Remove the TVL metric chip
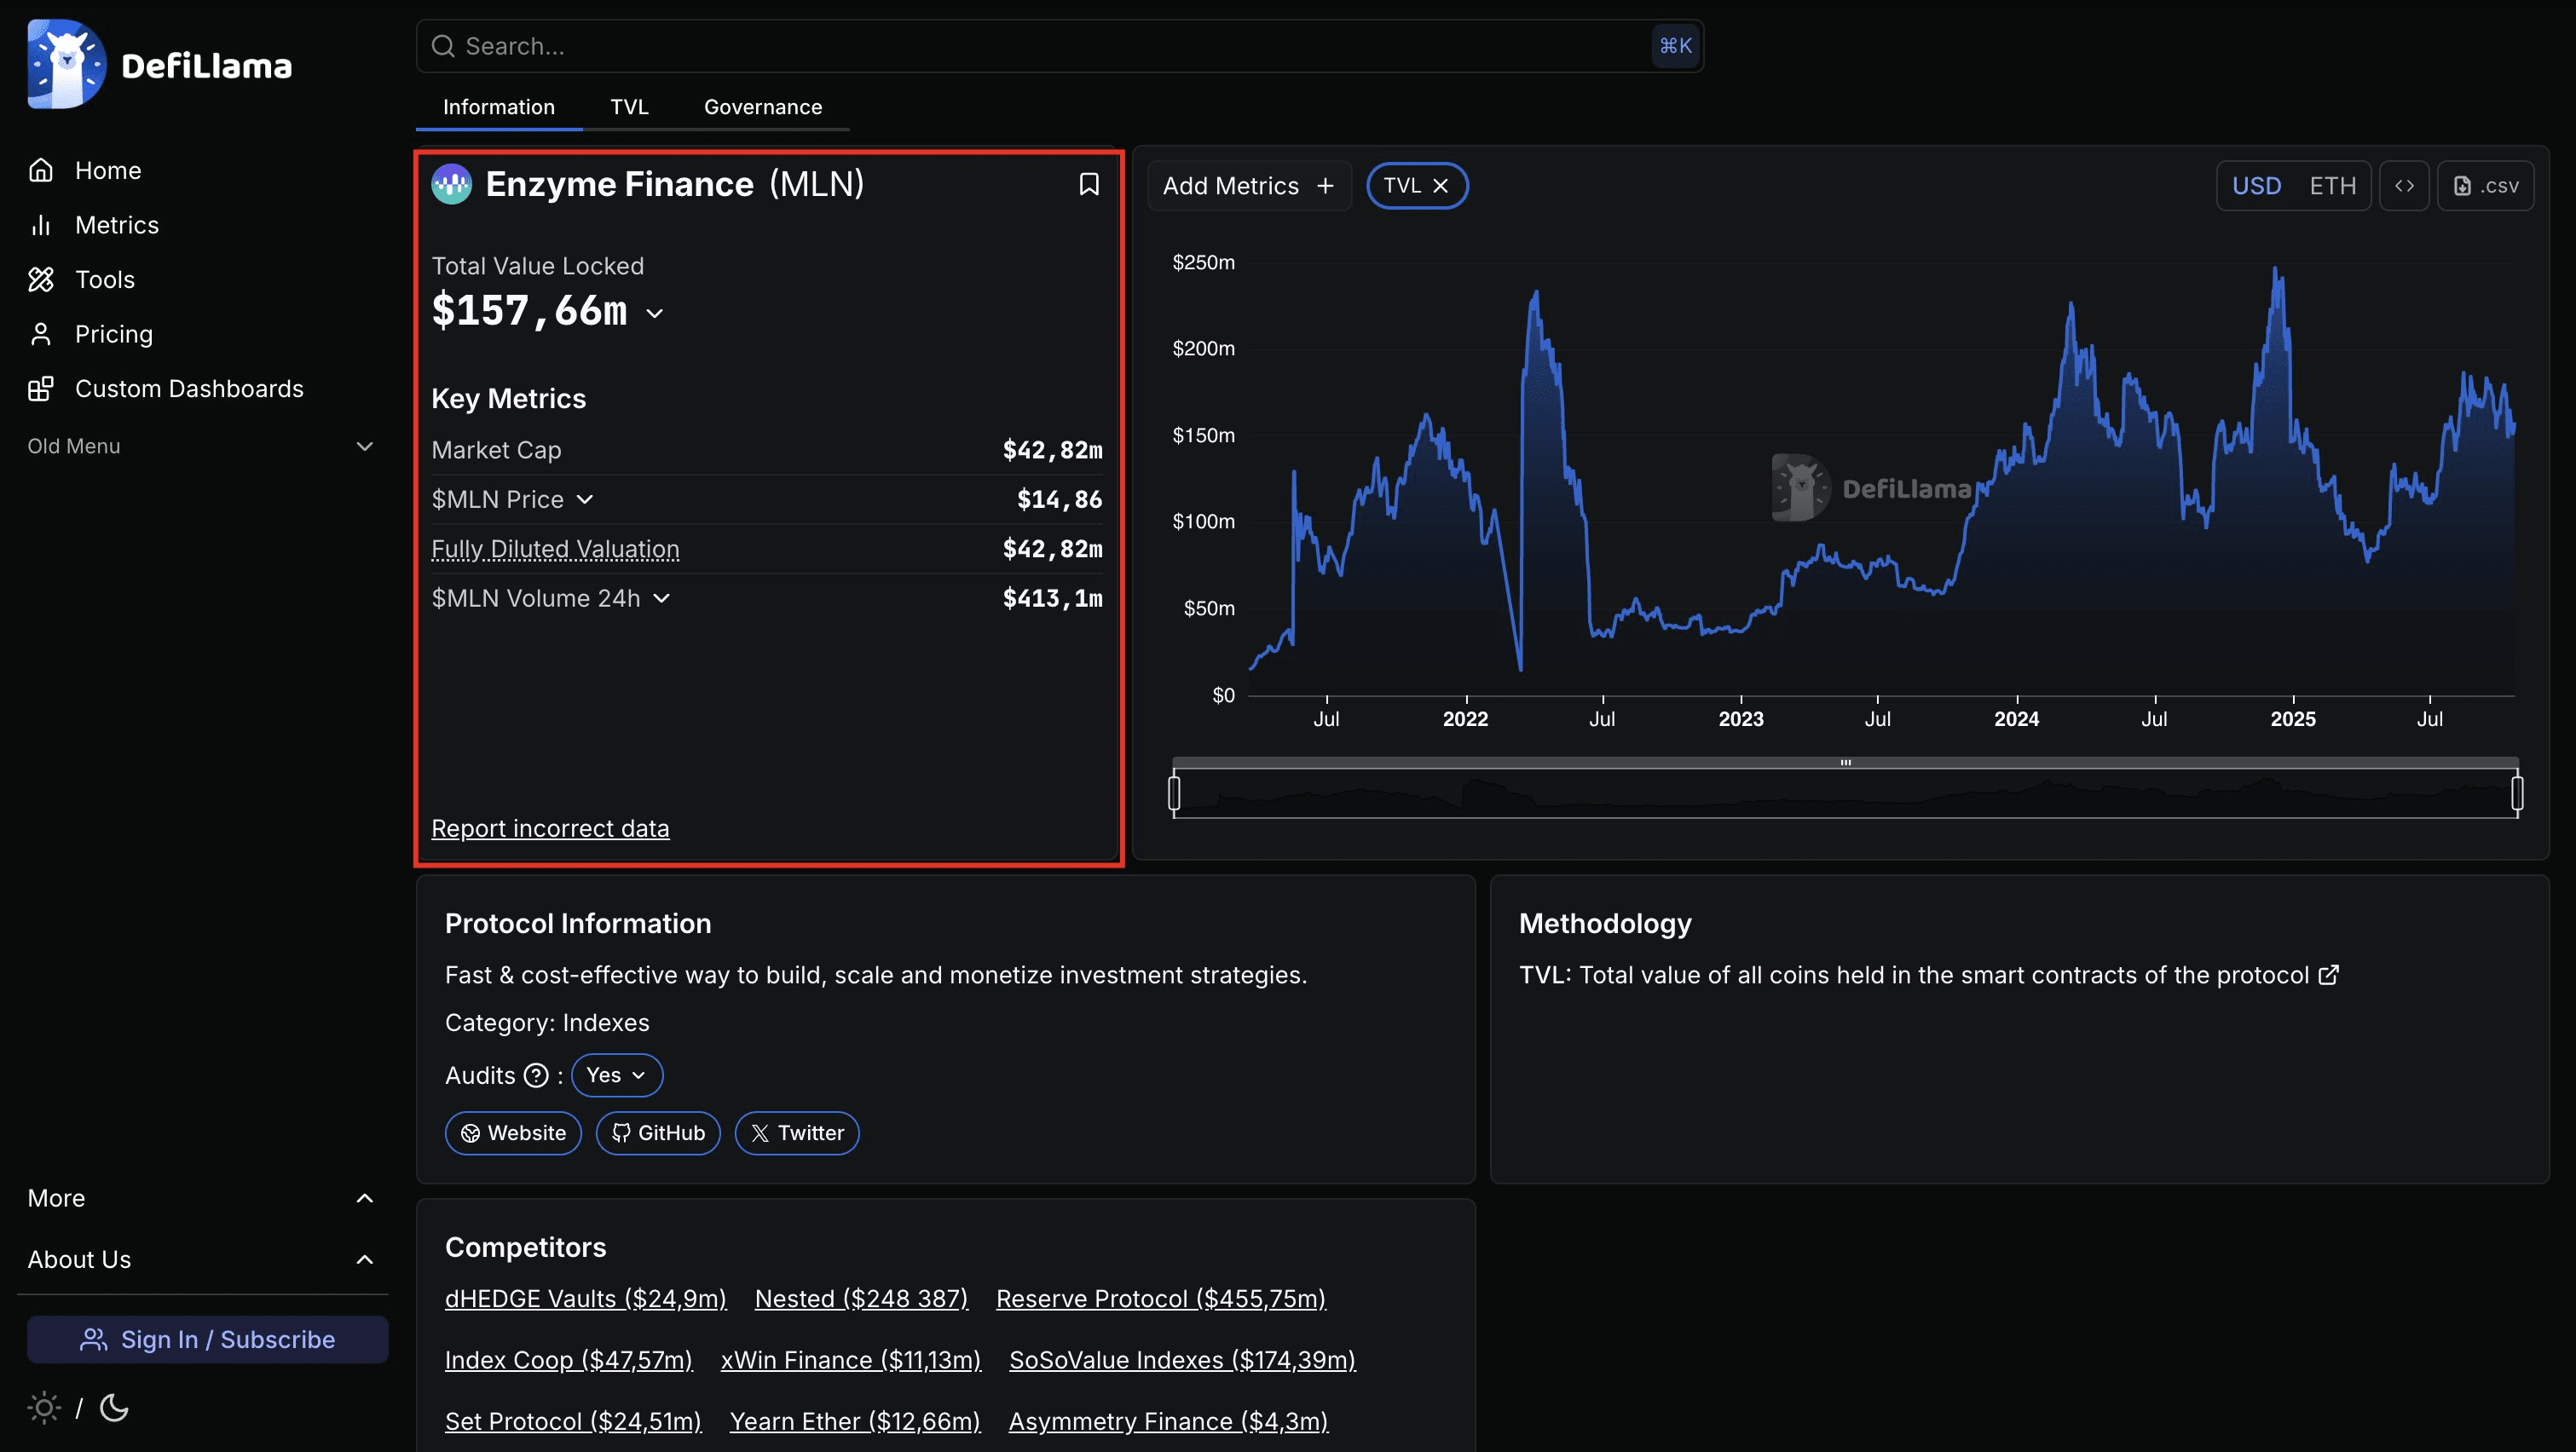Image resolution: width=2576 pixels, height=1452 pixels. (1441, 186)
